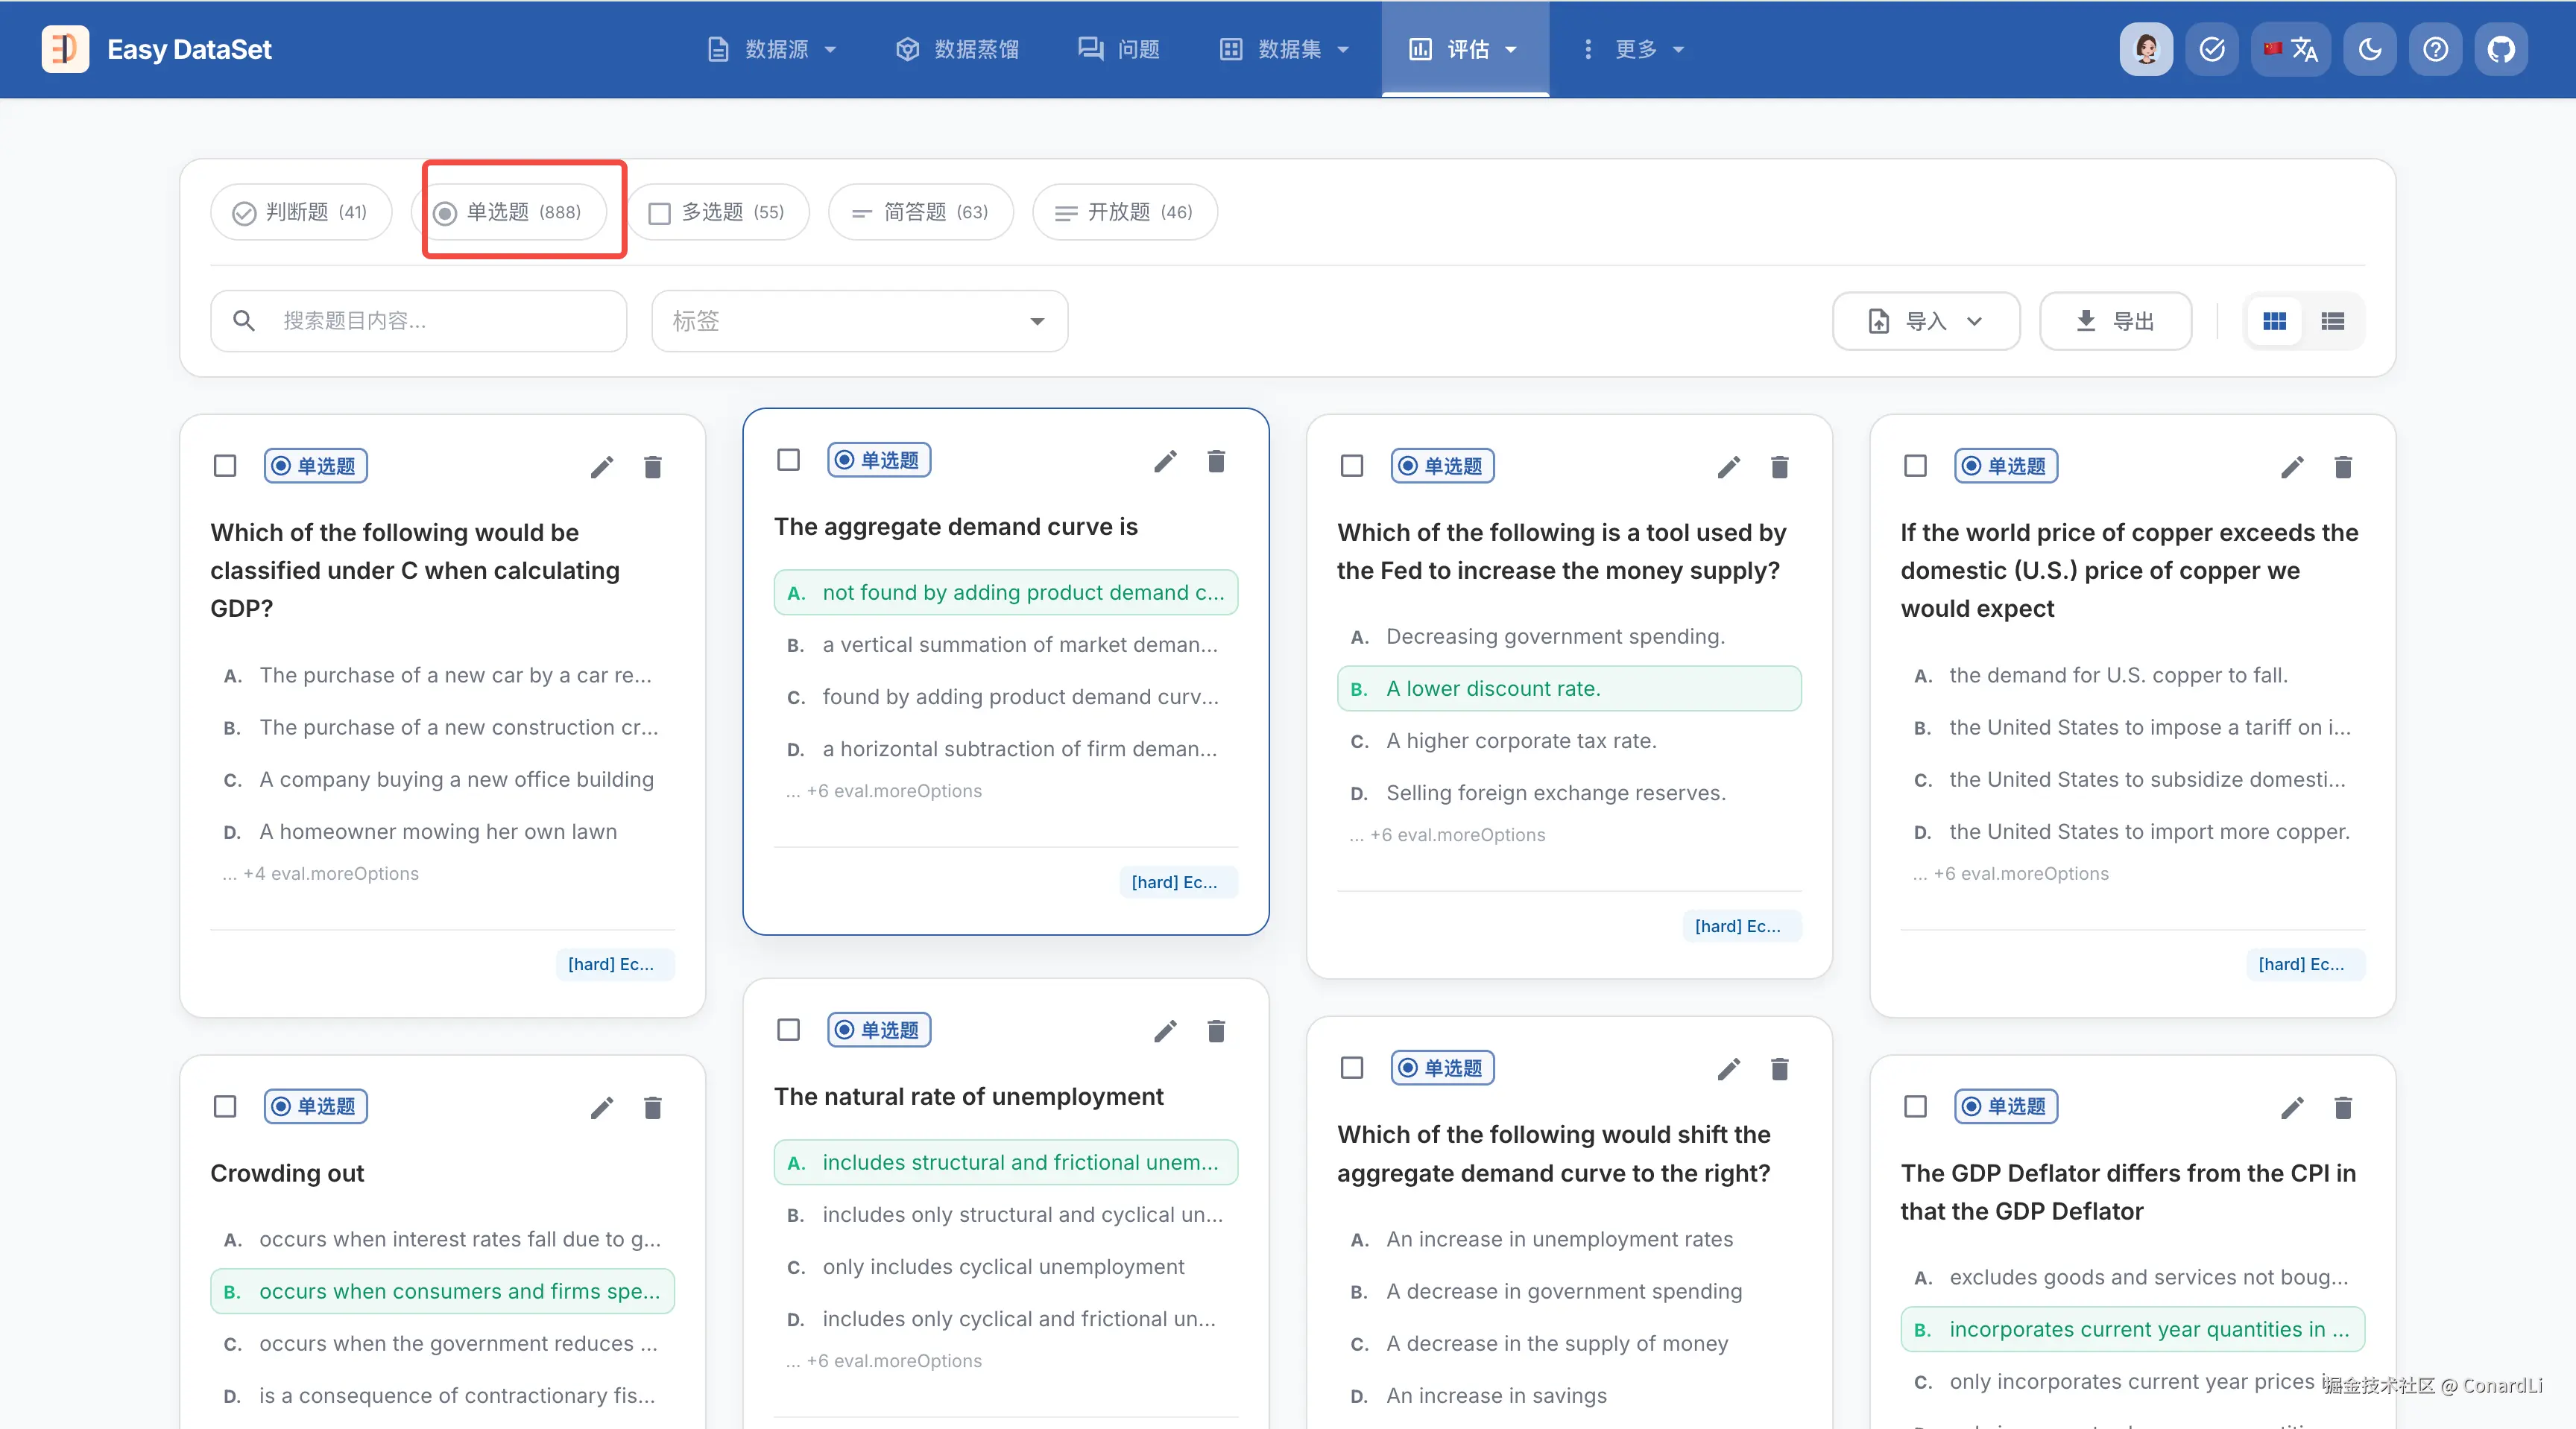Click the language translation icon
Image resolution: width=2576 pixels, height=1429 pixels.
pos(2291,49)
